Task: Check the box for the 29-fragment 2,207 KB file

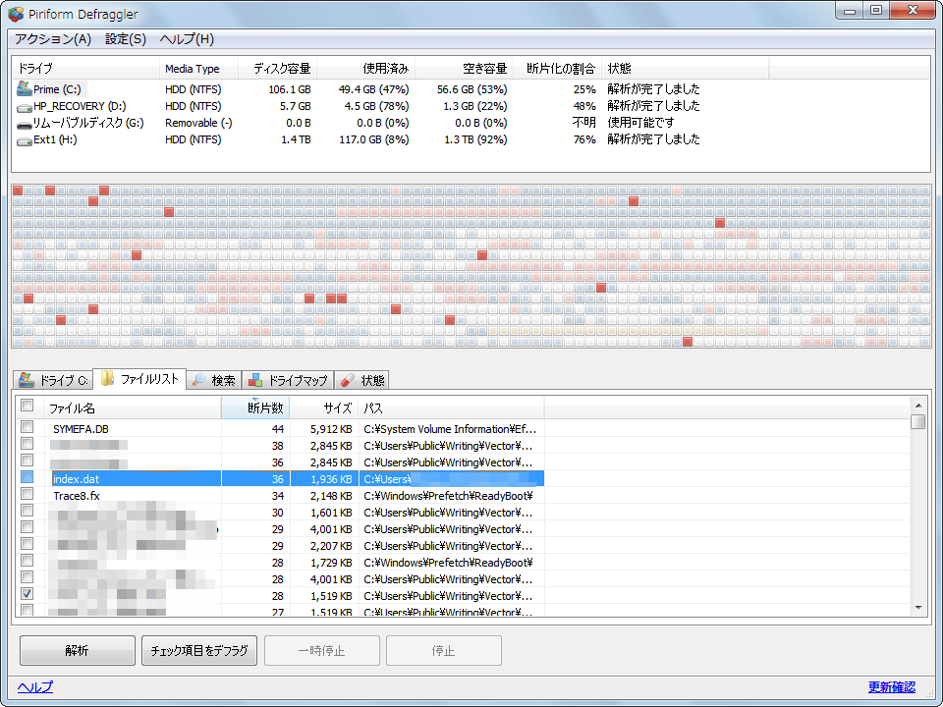Action: coord(28,544)
